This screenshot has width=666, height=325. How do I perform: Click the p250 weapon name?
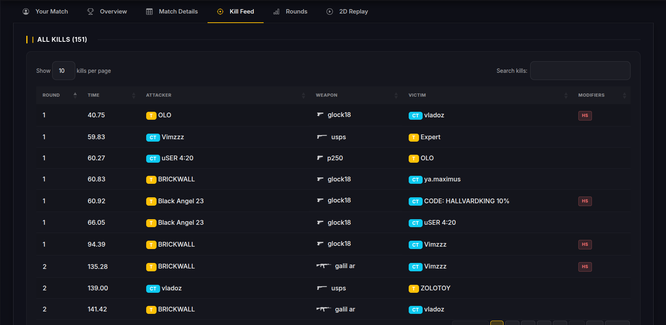335,158
